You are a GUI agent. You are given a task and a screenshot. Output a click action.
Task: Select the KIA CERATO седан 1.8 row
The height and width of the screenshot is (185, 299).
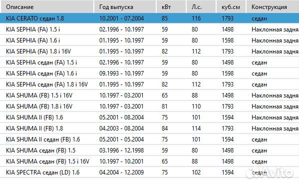coord(150,18)
